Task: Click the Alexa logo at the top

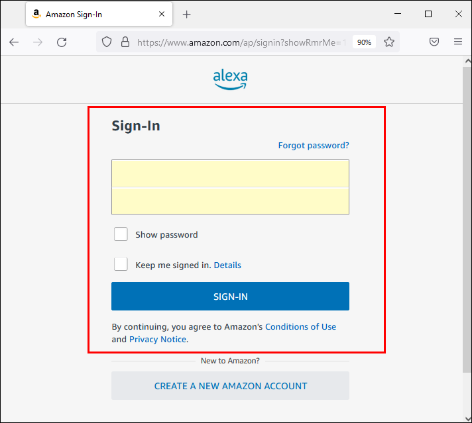Action: point(230,79)
